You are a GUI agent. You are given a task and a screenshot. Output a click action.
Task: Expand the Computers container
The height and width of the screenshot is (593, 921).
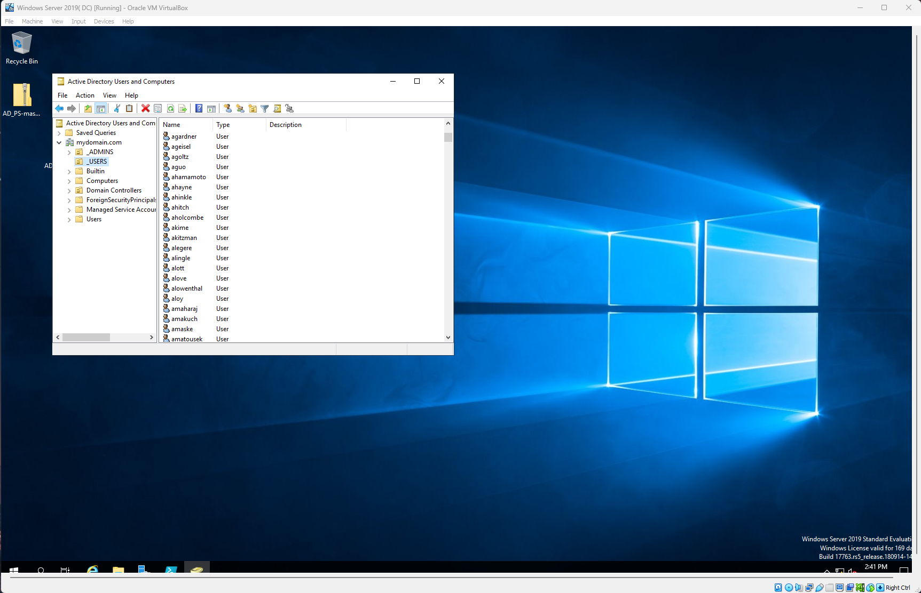(69, 181)
